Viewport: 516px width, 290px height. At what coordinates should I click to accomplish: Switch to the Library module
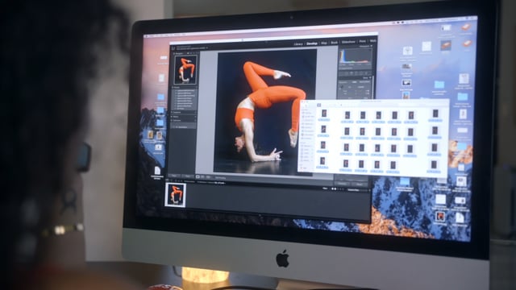pyautogui.click(x=298, y=43)
